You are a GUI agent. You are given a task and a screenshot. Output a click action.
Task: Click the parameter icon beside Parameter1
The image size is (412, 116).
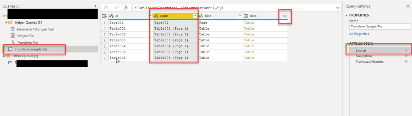[x=13, y=29]
